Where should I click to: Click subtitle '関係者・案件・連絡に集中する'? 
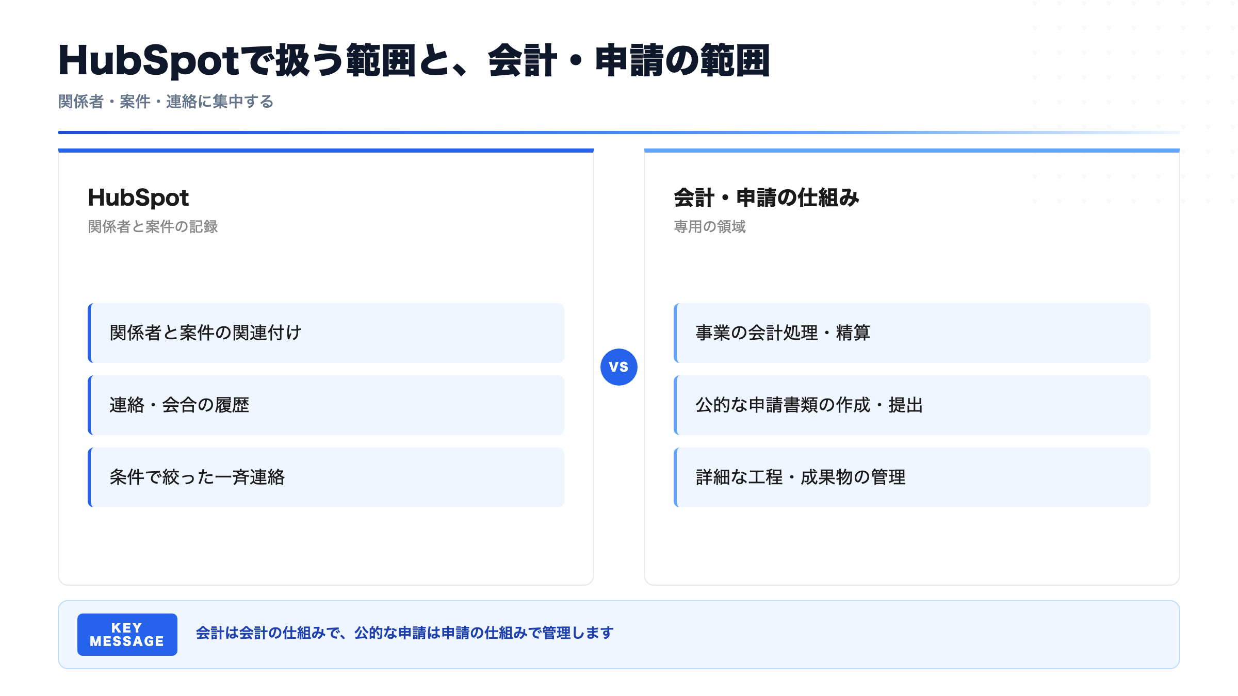click(x=166, y=102)
